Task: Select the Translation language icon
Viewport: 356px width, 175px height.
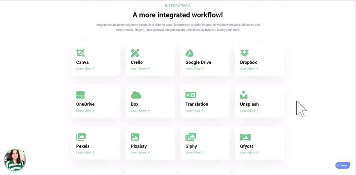Action: click(190, 95)
